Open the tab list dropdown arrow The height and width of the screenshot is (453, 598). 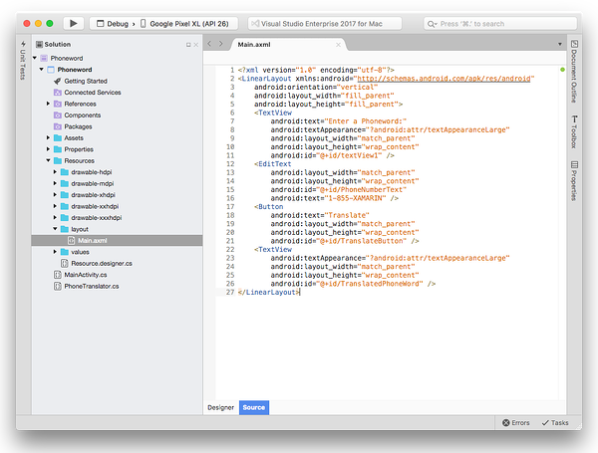click(x=558, y=45)
